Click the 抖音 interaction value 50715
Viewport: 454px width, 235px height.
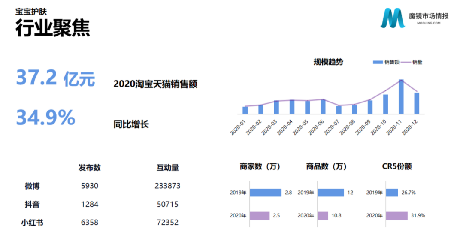tap(168, 204)
